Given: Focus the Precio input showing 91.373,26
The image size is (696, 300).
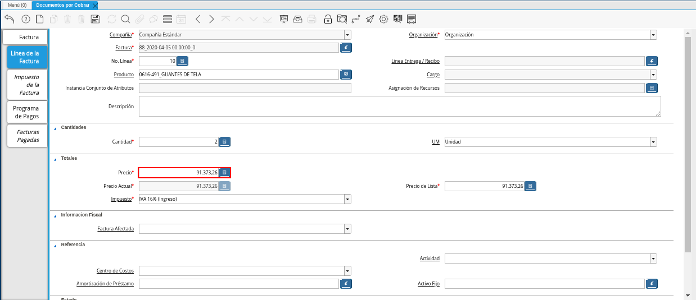Looking at the screenshot, I should point(178,173).
